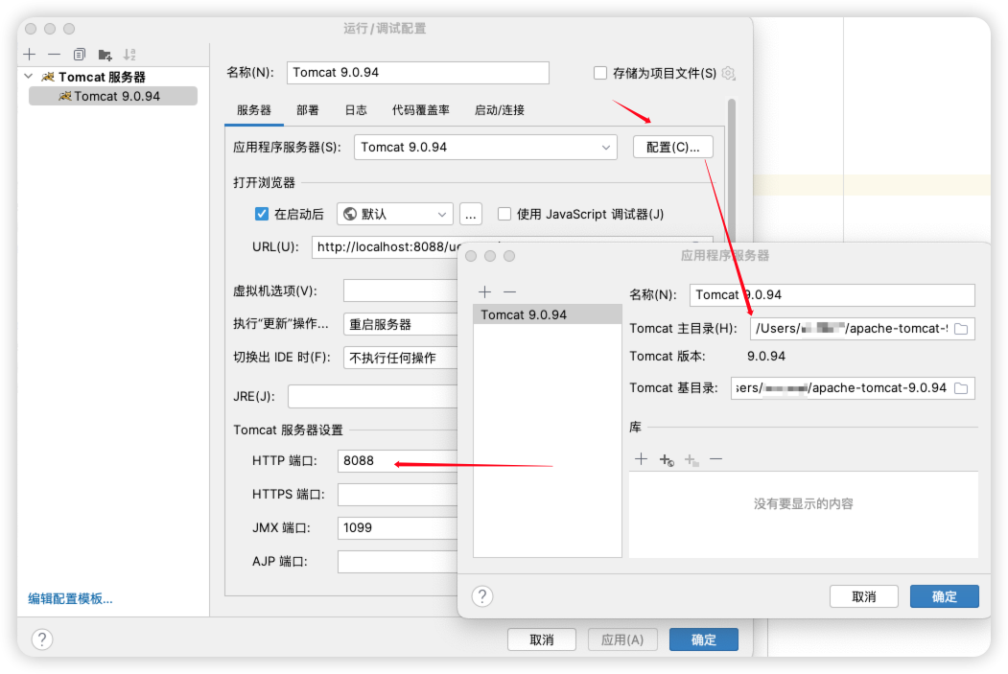
Task: Click the gear icon beside 存储为项目文件
Action: (x=728, y=73)
